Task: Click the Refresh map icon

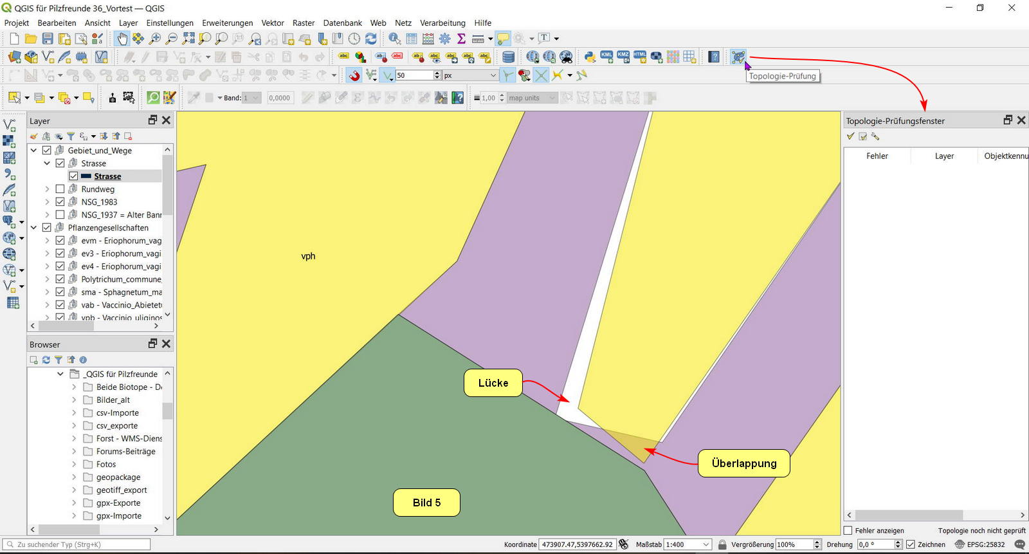Action: [371, 39]
